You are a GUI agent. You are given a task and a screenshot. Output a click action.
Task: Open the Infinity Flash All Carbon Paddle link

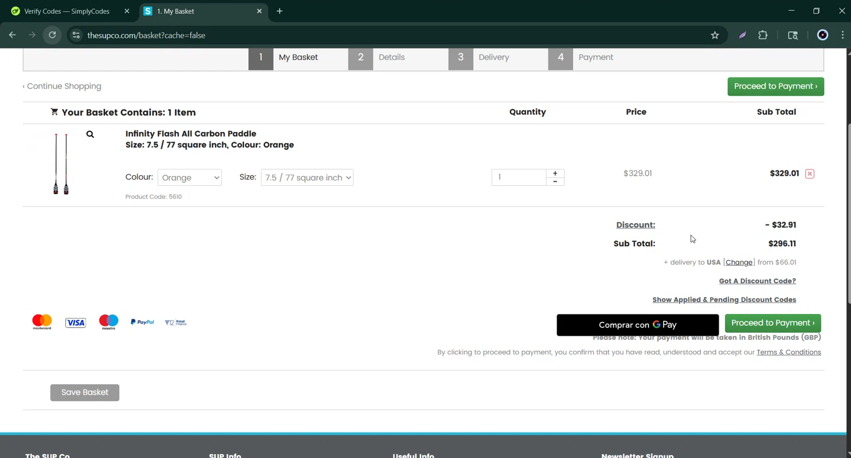[x=191, y=134]
